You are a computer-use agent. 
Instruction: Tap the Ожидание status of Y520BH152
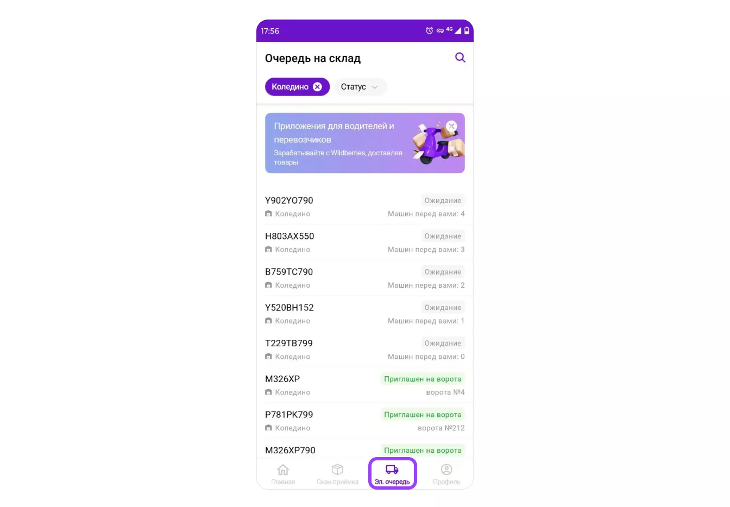[x=443, y=307]
